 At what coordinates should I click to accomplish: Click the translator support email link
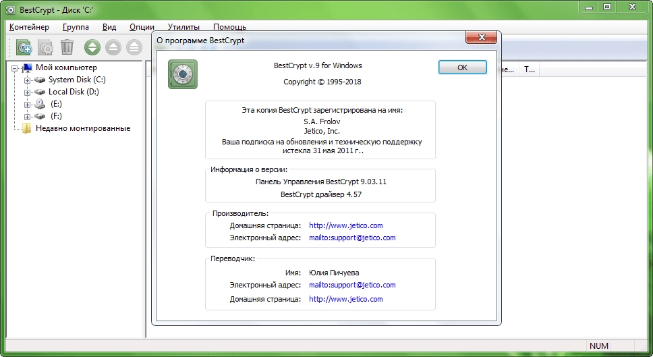352,285
